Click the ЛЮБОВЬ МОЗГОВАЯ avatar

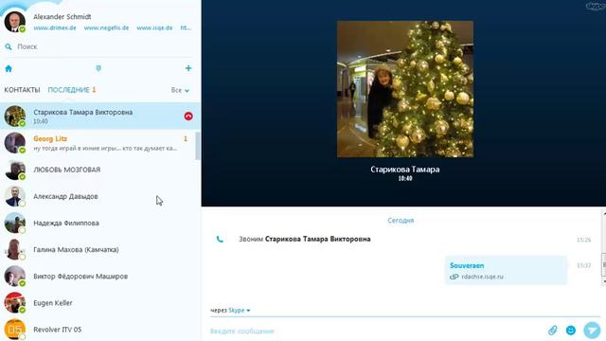pyautogui.click(x=15, y=170)
